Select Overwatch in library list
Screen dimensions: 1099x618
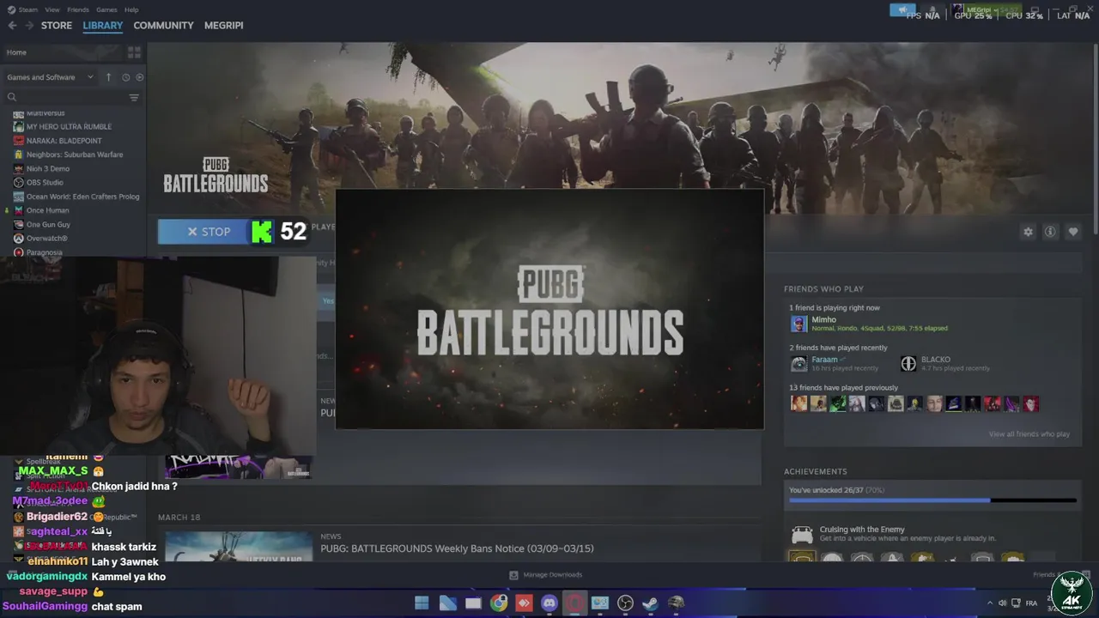[46, 238]
